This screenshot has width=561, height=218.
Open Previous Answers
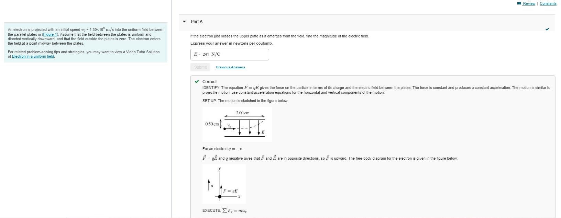pos(230,67)
